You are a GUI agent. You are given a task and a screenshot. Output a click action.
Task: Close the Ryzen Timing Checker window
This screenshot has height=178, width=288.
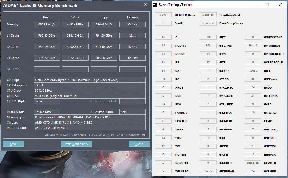pyautogui.click(x=280, y=5)
